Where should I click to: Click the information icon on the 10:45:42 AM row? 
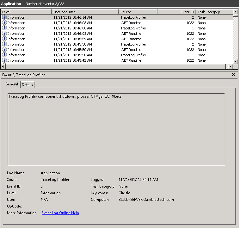pyautogui.click(x=4, y=60)
